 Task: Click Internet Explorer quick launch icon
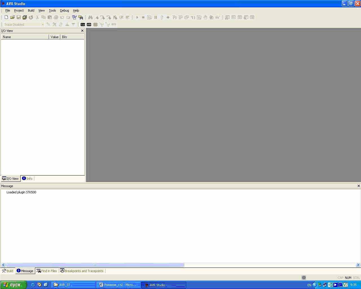tap(33, 285)
